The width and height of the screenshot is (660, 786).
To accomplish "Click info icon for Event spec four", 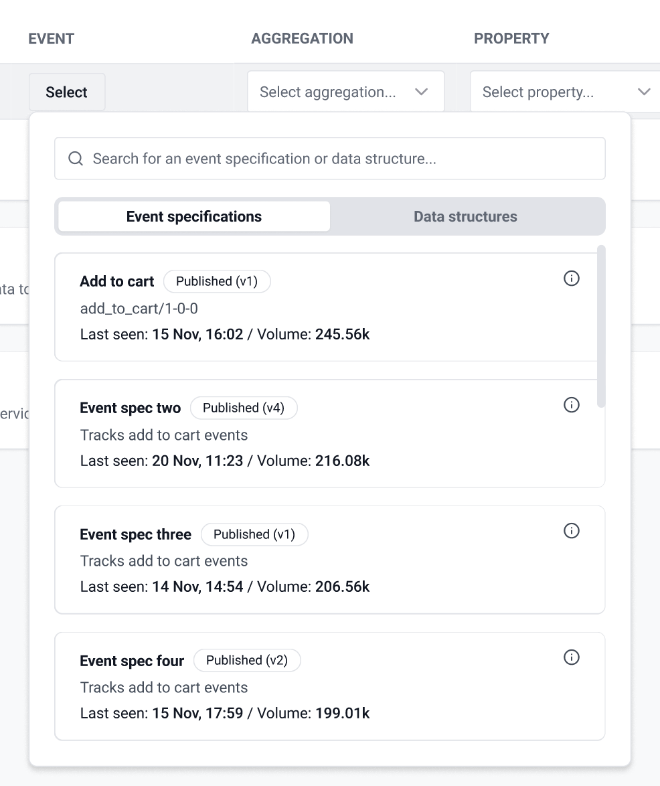I will tap(572, 657).
